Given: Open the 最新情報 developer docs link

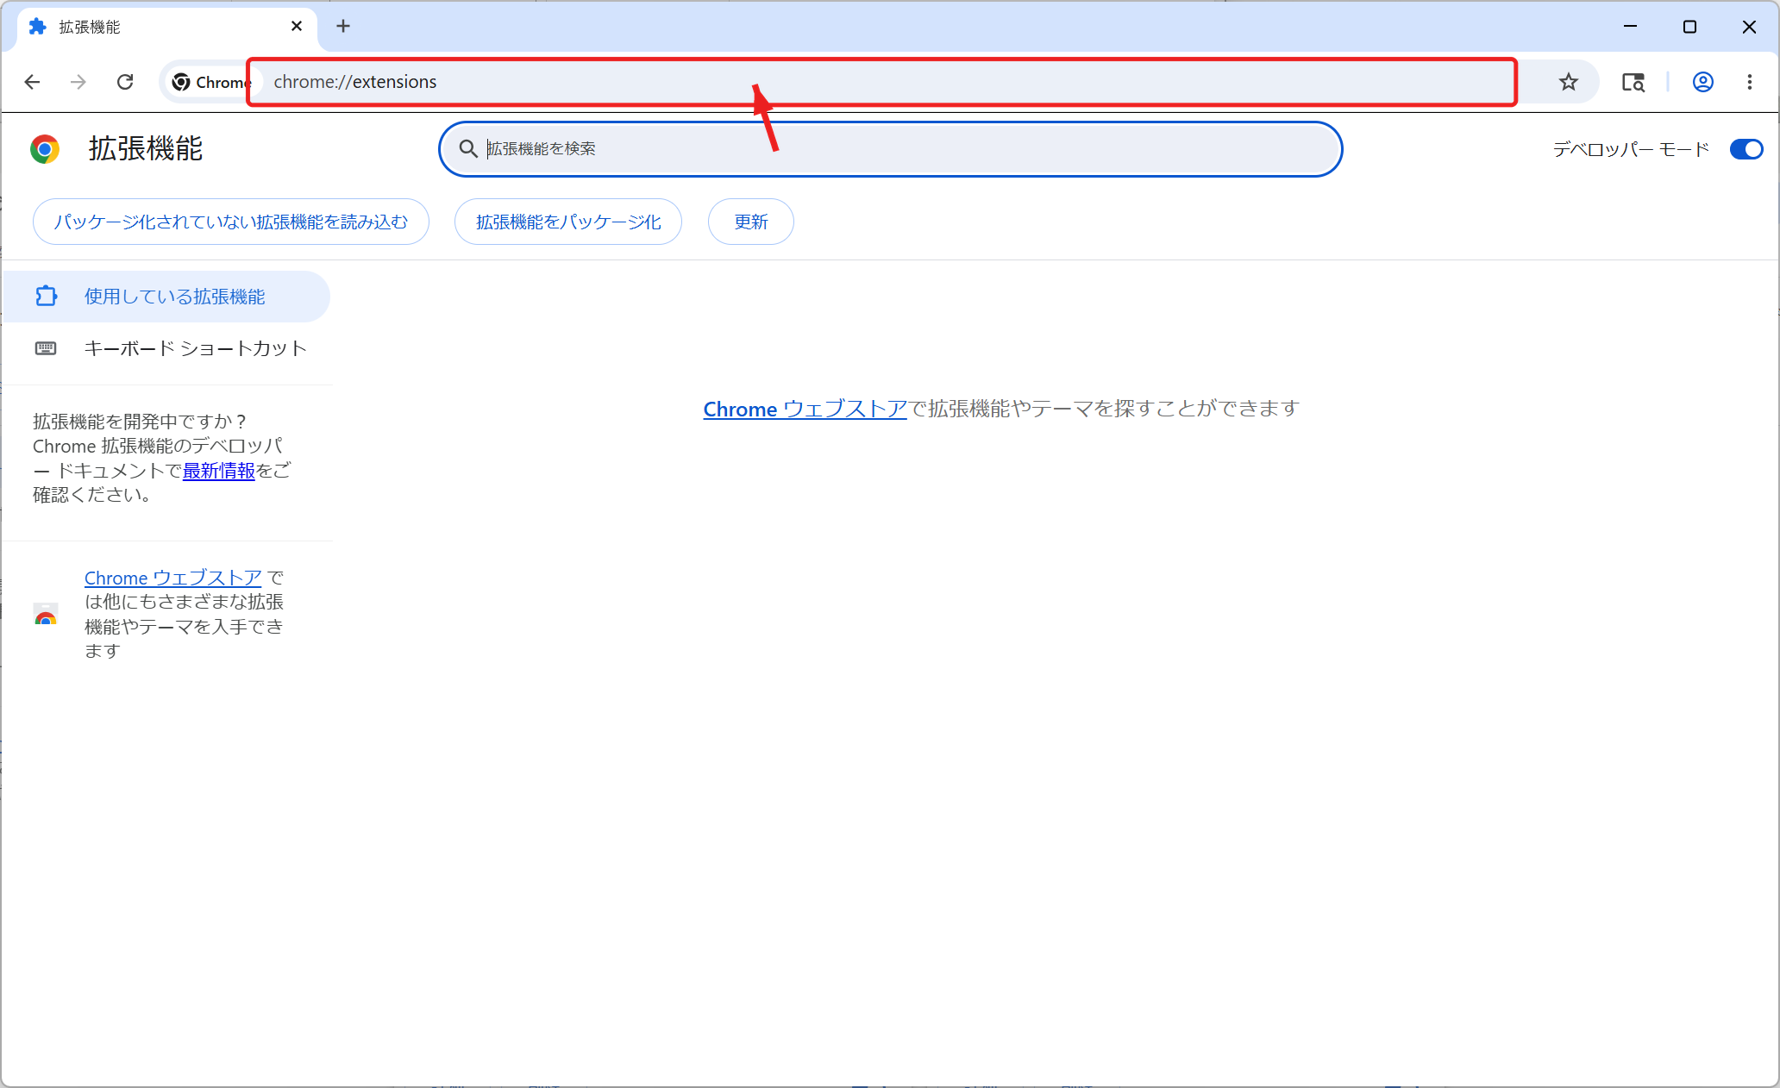Looking at the screenshot, I should tap(219, 471).
